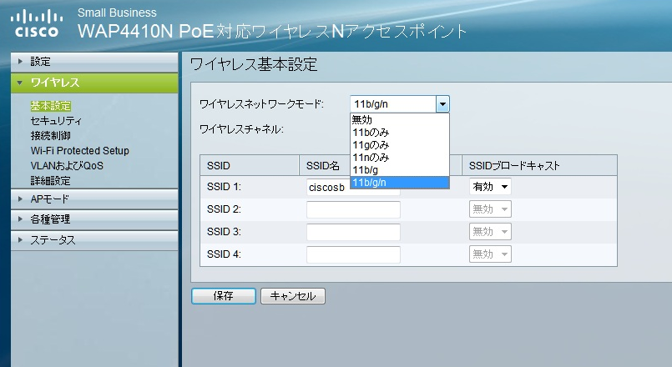Click the ワイヤレス基本設定 page heading
The image size is (672, 367).
click(x=253, y=65)
